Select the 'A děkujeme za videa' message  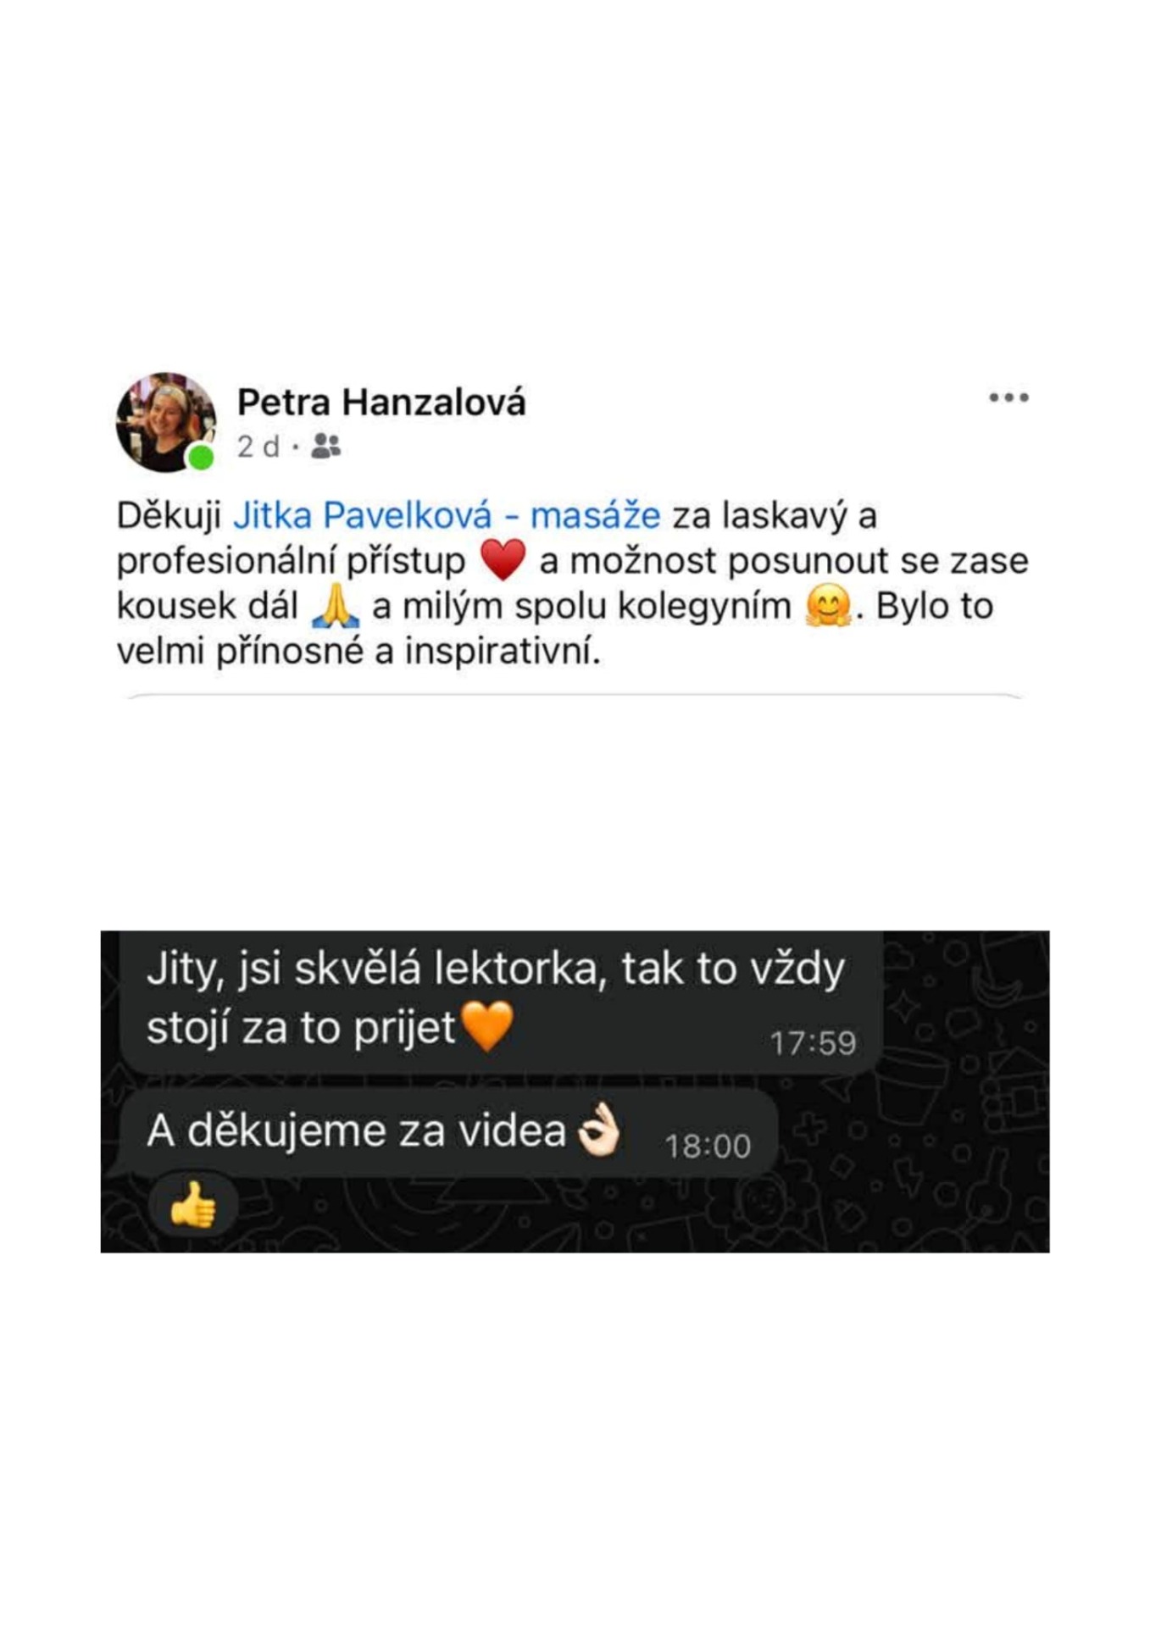[x=448, y=1133]
